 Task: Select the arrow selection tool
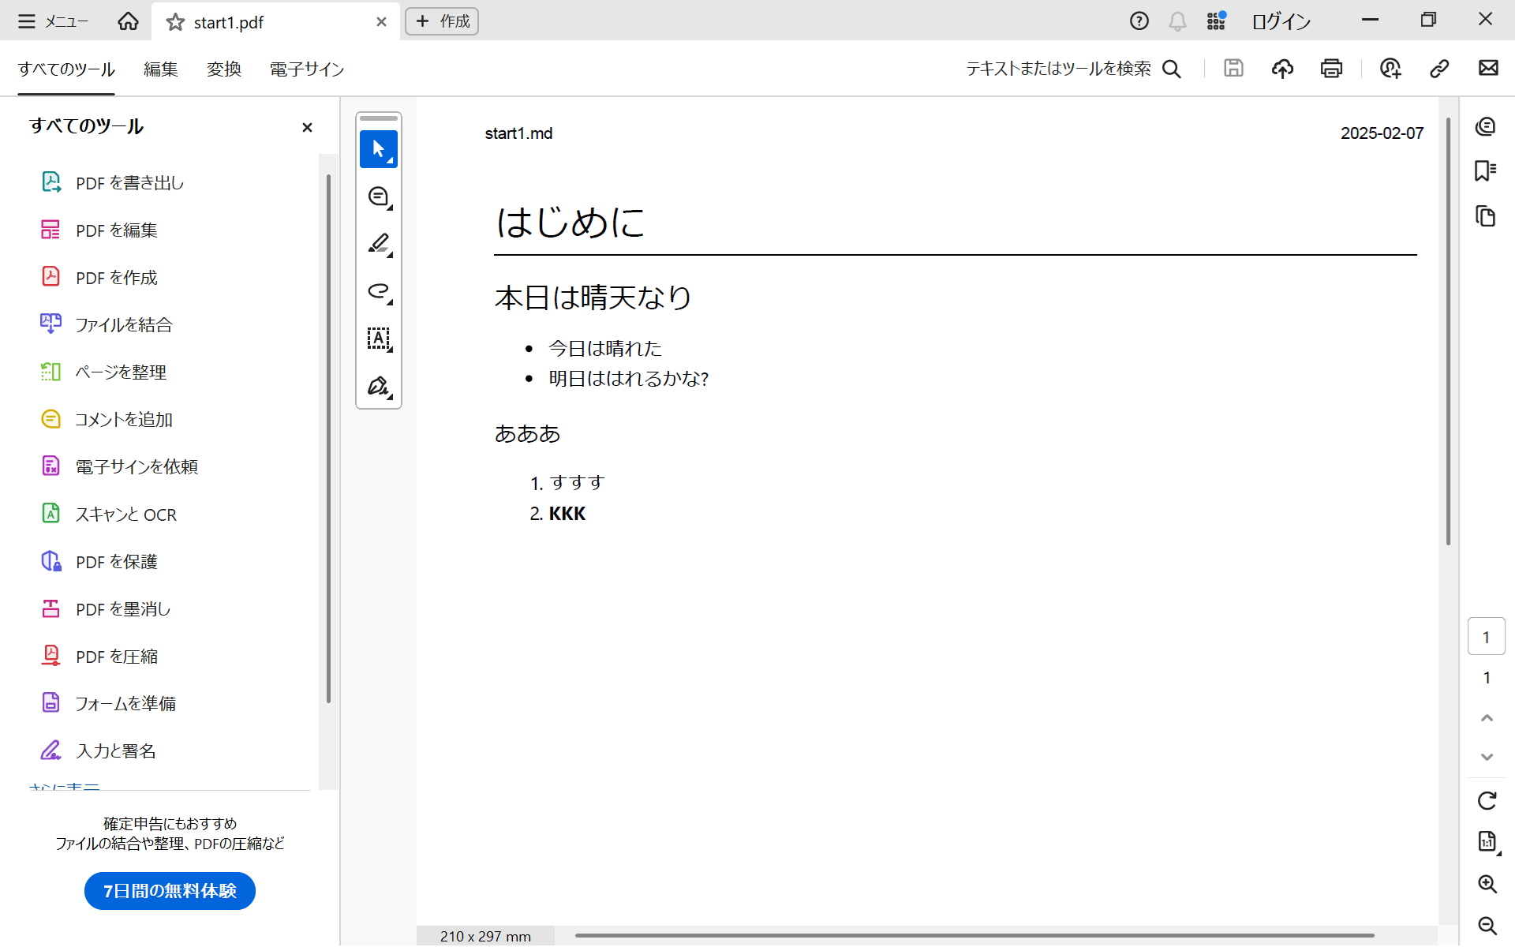[378, 148]
